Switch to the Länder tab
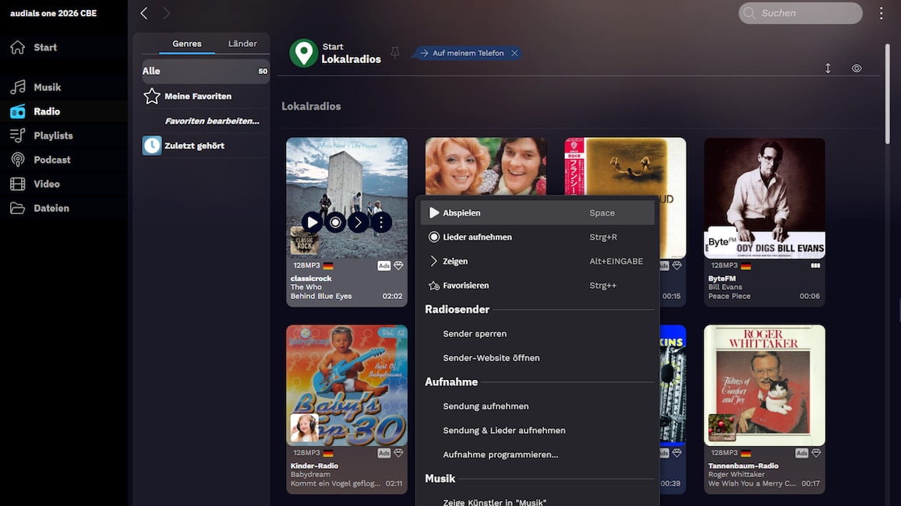Image resolution: width=901 pixels, height=506 pixels. tap(242, 44)
